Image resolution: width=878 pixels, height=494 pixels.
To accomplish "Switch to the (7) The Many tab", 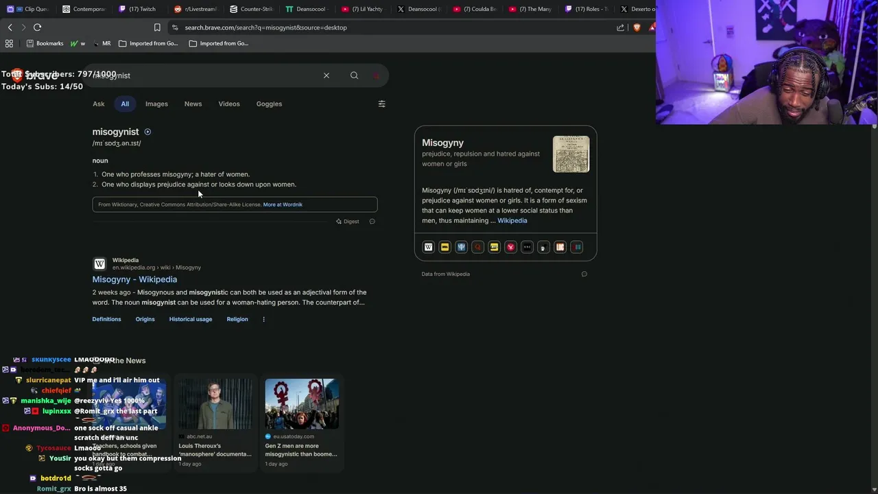I will tap(530, 9).
